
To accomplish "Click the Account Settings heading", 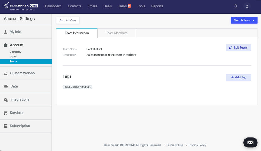I will pyautogui.click(x=19, y=19).
